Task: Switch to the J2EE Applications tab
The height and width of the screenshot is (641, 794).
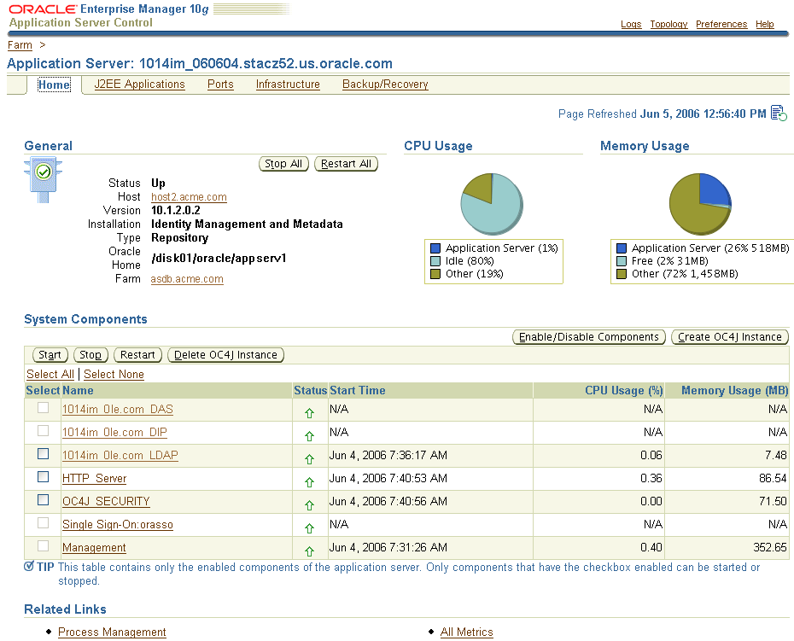Action: [x=140, y=84]
